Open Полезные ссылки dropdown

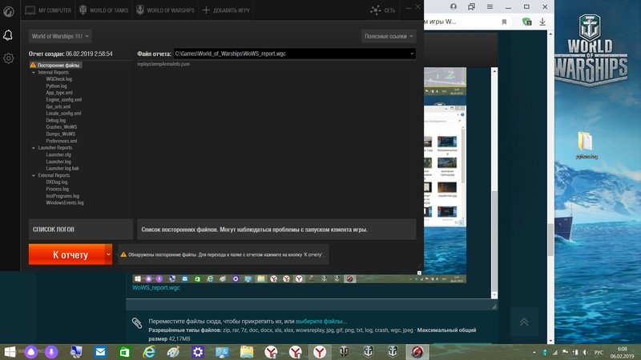point(389,36)
